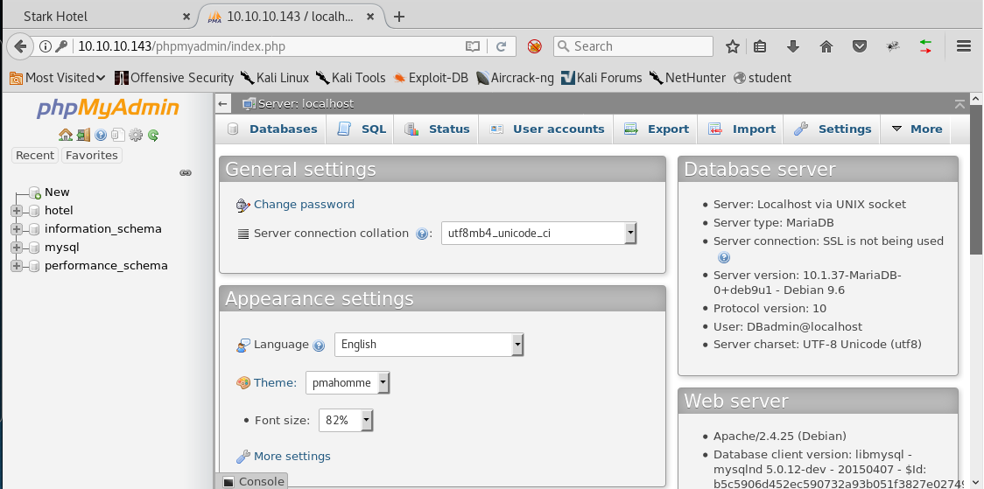This screenshot has height=489, width=984.
Task: Expand the hotel database tree node
Action: point(17,211)
